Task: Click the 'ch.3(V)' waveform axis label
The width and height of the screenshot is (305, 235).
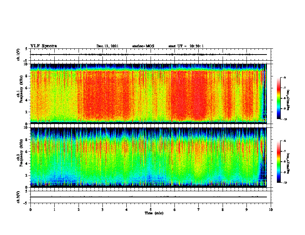Action: tap(18, 197)
